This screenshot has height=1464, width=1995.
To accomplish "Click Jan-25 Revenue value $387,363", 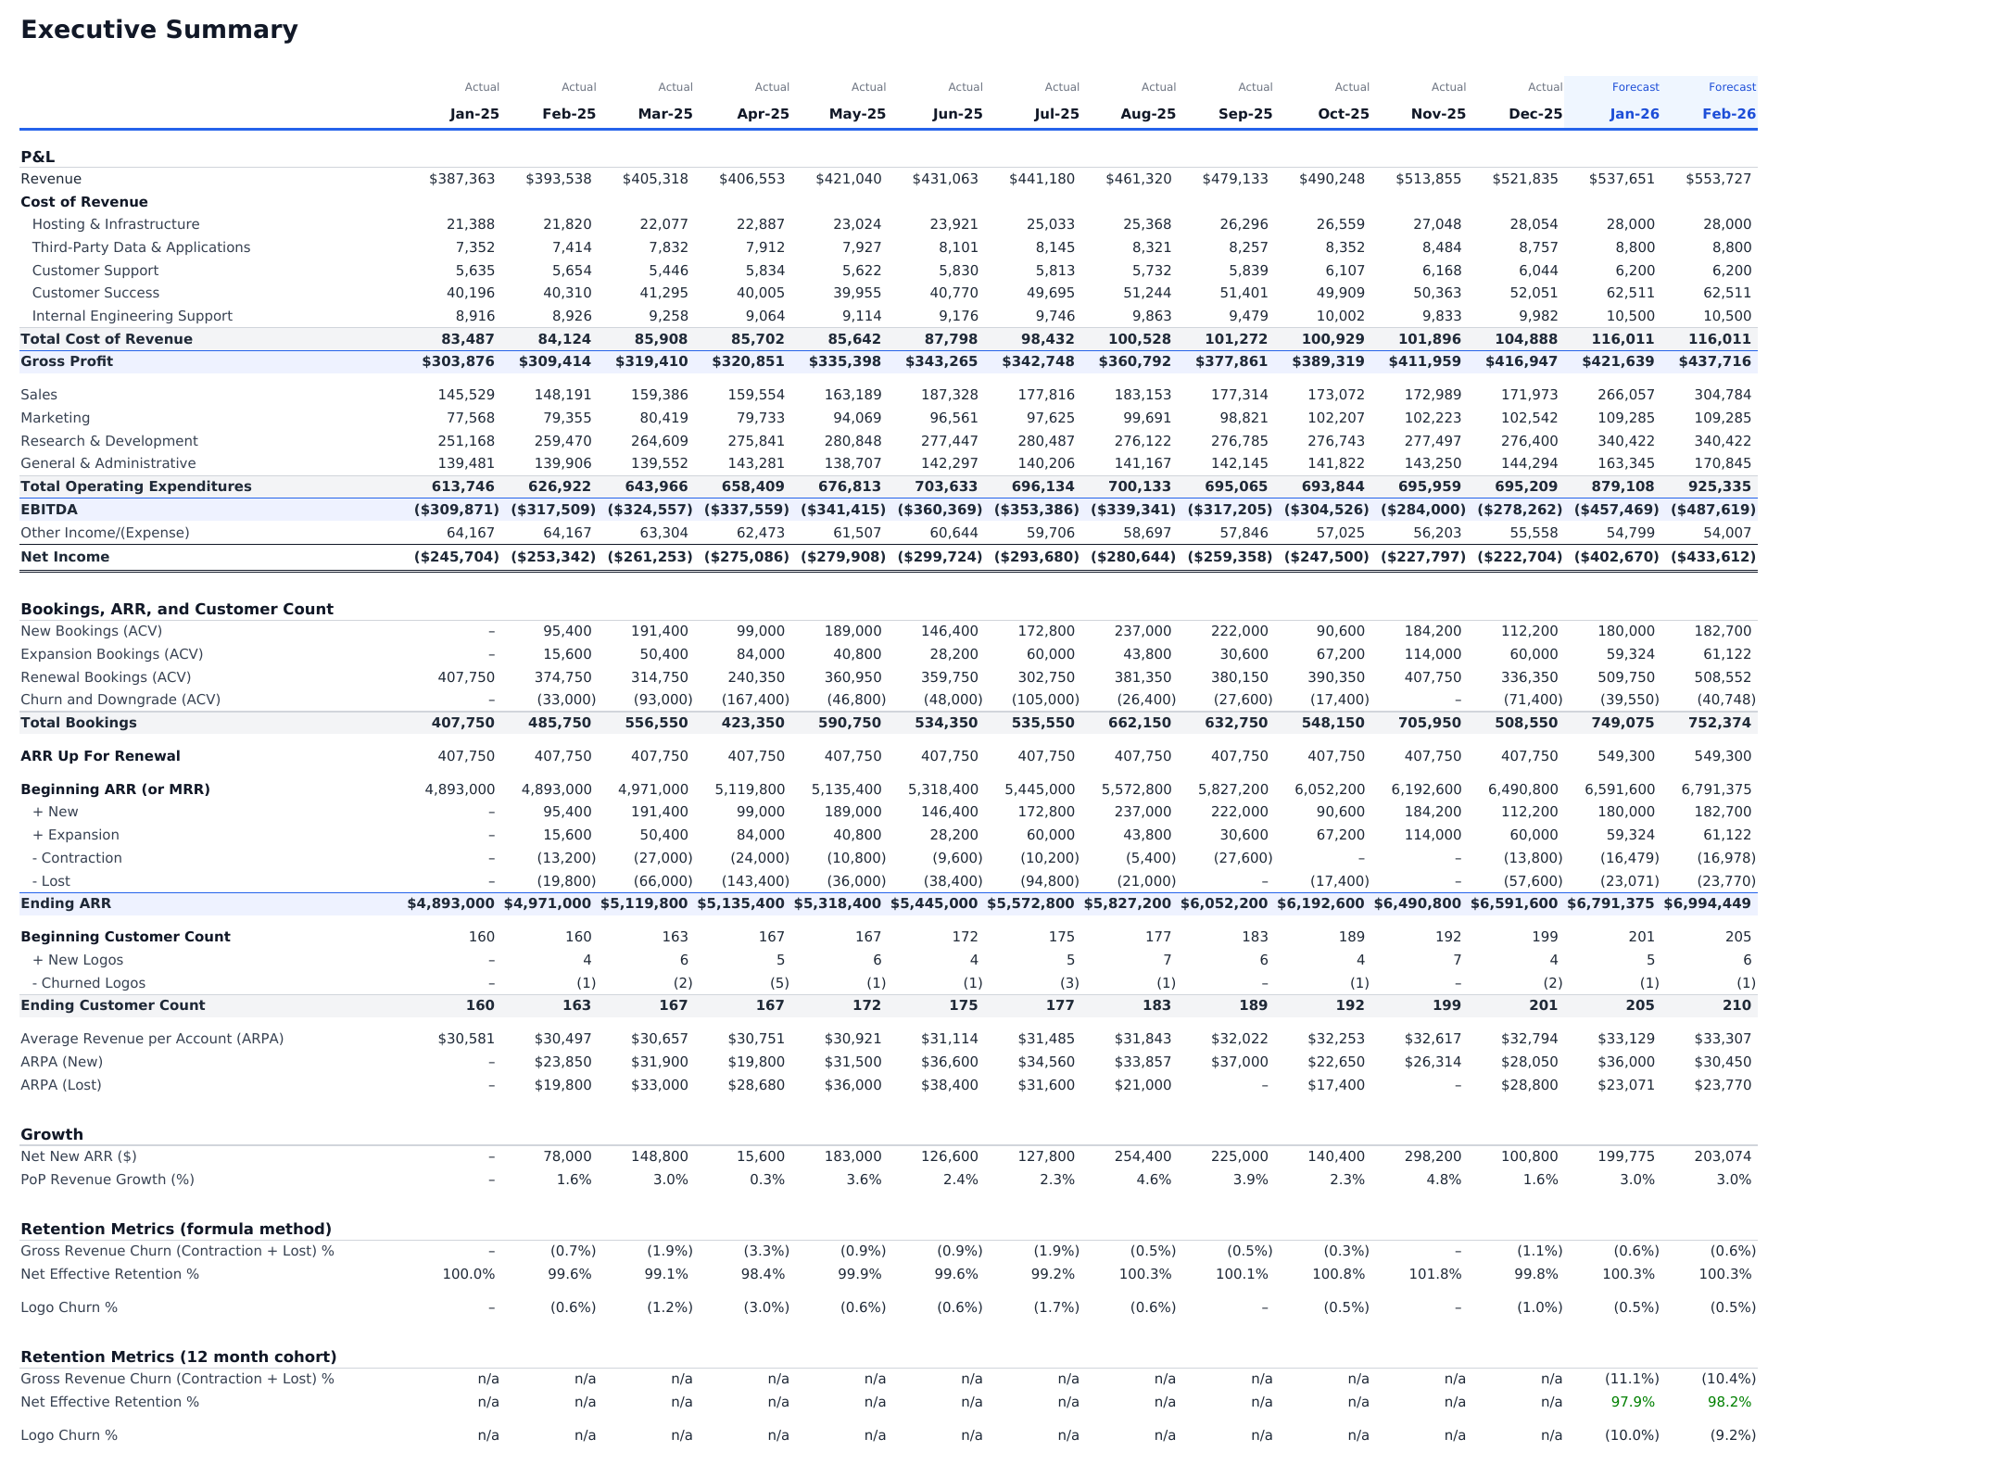I will tap(461, 179).
